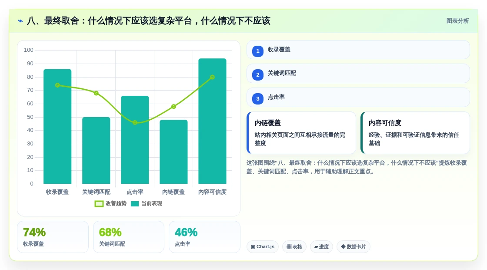487x270 pixels.
Task: Click the 表格 tag
Action: (x=294, y=246)
